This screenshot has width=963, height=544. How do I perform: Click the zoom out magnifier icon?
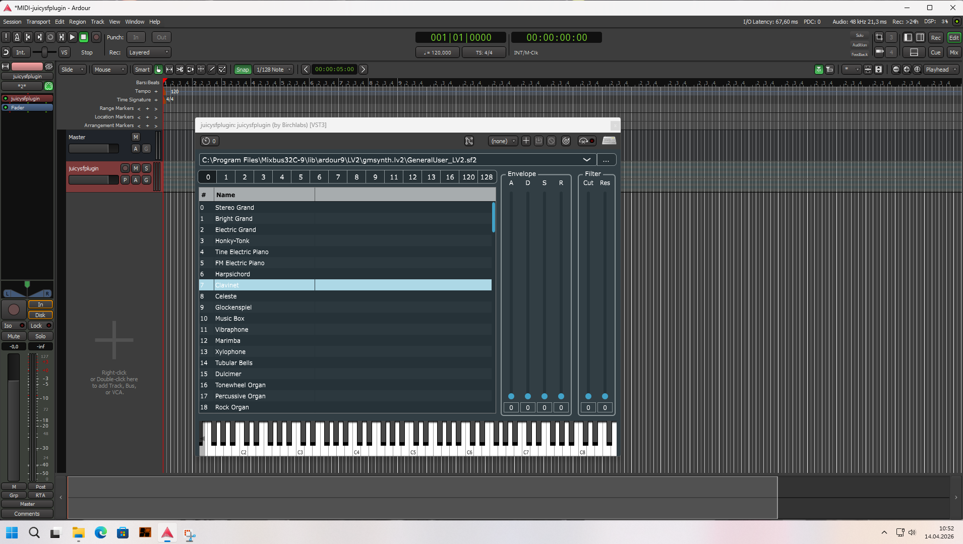pyautogui.click(x=896, y=70)
